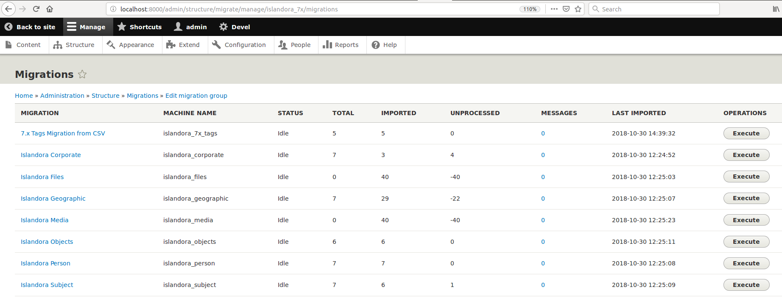This screenshot has height=298, width=782.
Task: View messages count for Islandora Geographic row
Action: click(543, 199)
